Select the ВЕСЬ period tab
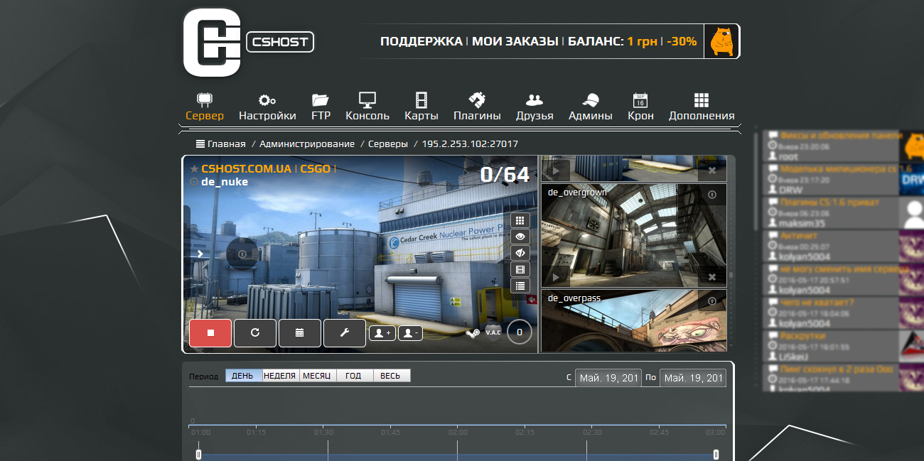924x461 pixels. pos(392,376)
